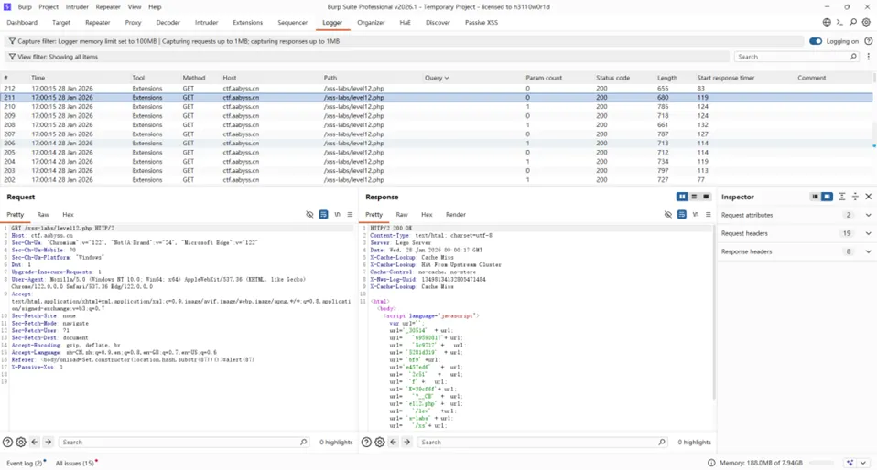Open Request search help question icon
877x470 pixels.
point(8,442)
